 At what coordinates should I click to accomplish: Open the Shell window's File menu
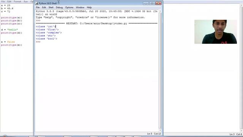click(38, 8)
